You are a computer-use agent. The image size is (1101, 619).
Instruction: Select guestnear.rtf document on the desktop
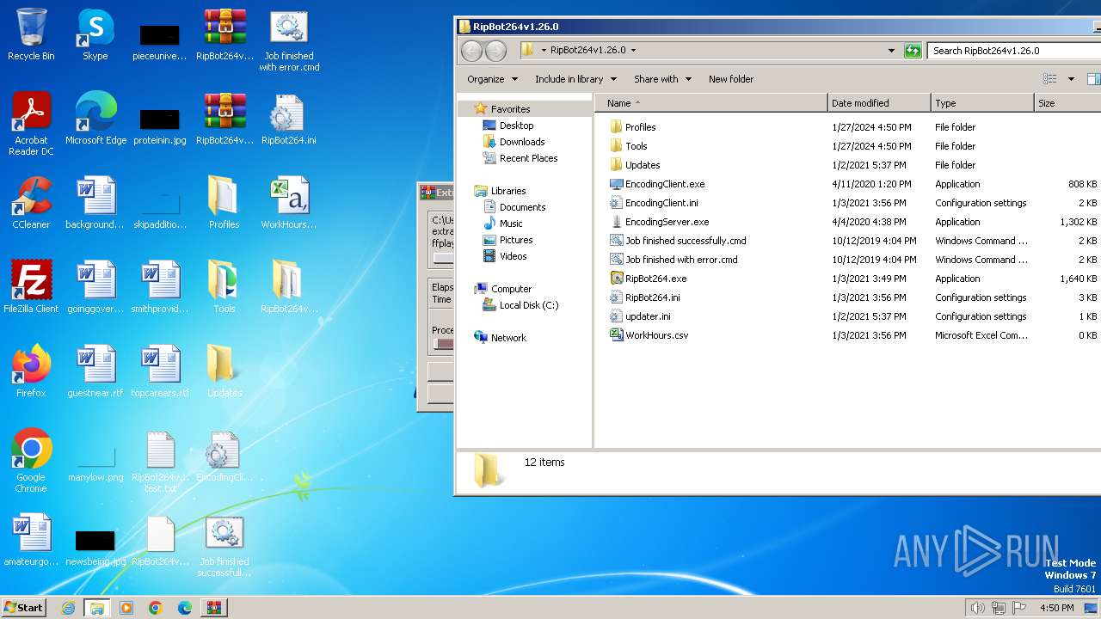pos(95,372)
